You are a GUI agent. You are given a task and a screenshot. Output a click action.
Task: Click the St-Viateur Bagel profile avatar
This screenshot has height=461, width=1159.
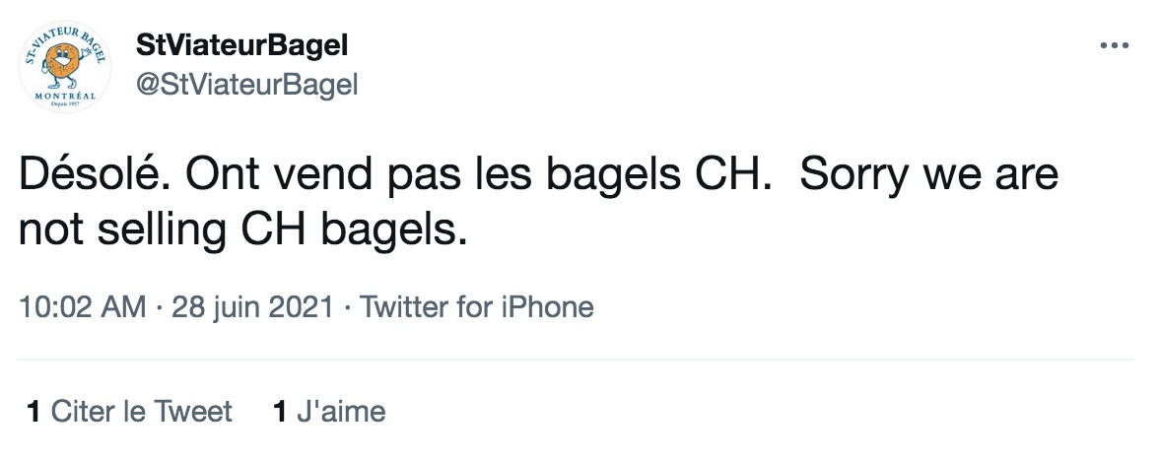65,66
